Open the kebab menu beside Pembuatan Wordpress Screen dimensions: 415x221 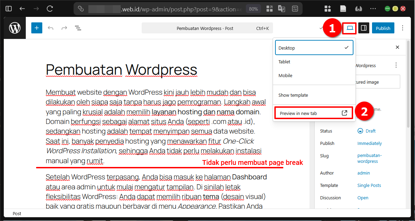coord(396,65)
